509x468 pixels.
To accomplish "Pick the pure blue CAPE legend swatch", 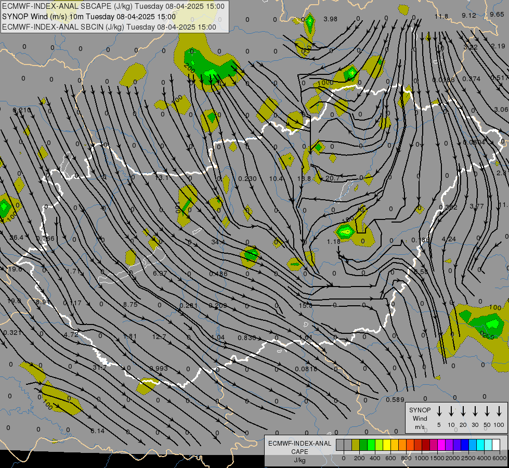I will click(x=464, y=445).
